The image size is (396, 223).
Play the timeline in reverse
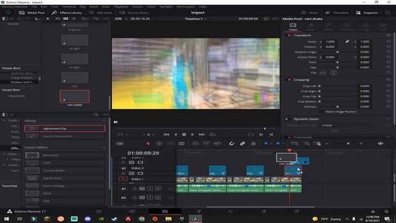click(176, 134)
